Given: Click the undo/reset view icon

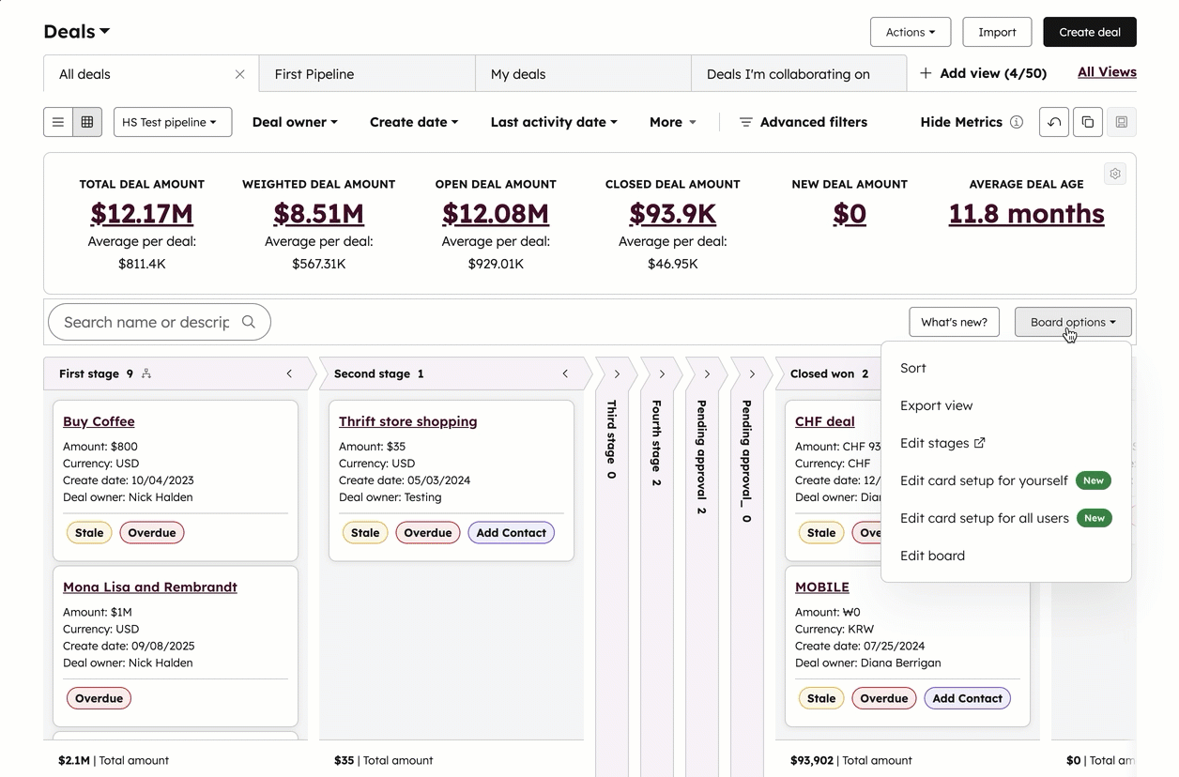Looking at the screenshot, I should [x=1054, y=122].
